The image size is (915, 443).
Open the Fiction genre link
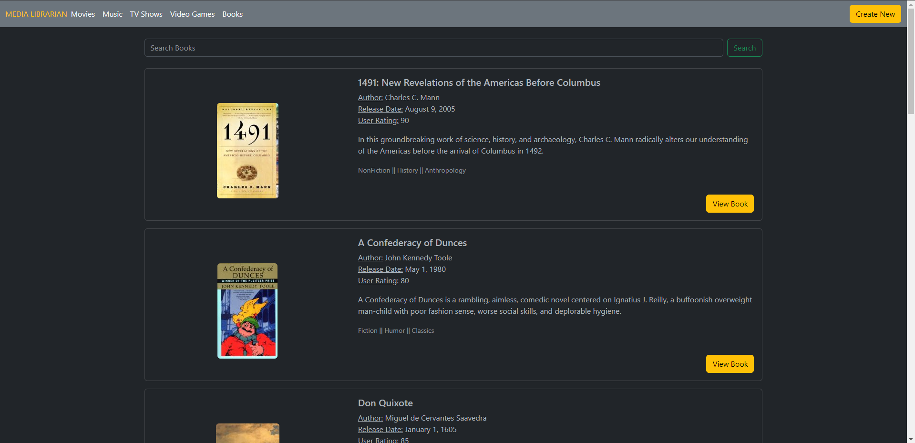click(367, 330)
